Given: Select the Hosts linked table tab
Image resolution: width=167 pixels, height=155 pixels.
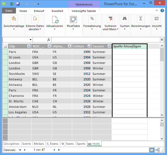Looking at the screenshot, I should pyautogui.click(x=94, y=144).
